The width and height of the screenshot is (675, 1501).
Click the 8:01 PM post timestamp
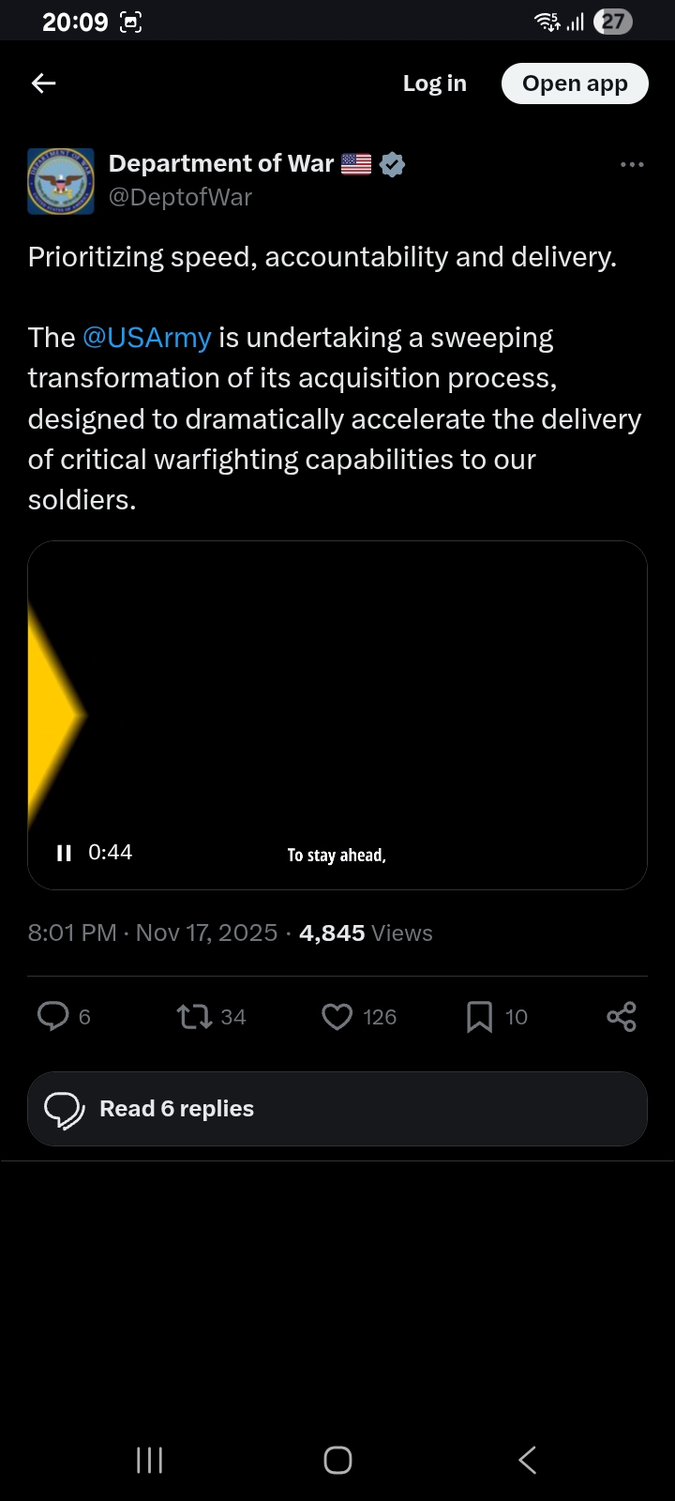click(72, 933)
